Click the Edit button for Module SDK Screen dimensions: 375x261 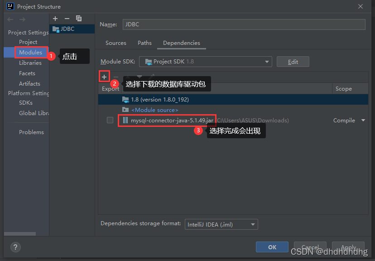point(293,62)
